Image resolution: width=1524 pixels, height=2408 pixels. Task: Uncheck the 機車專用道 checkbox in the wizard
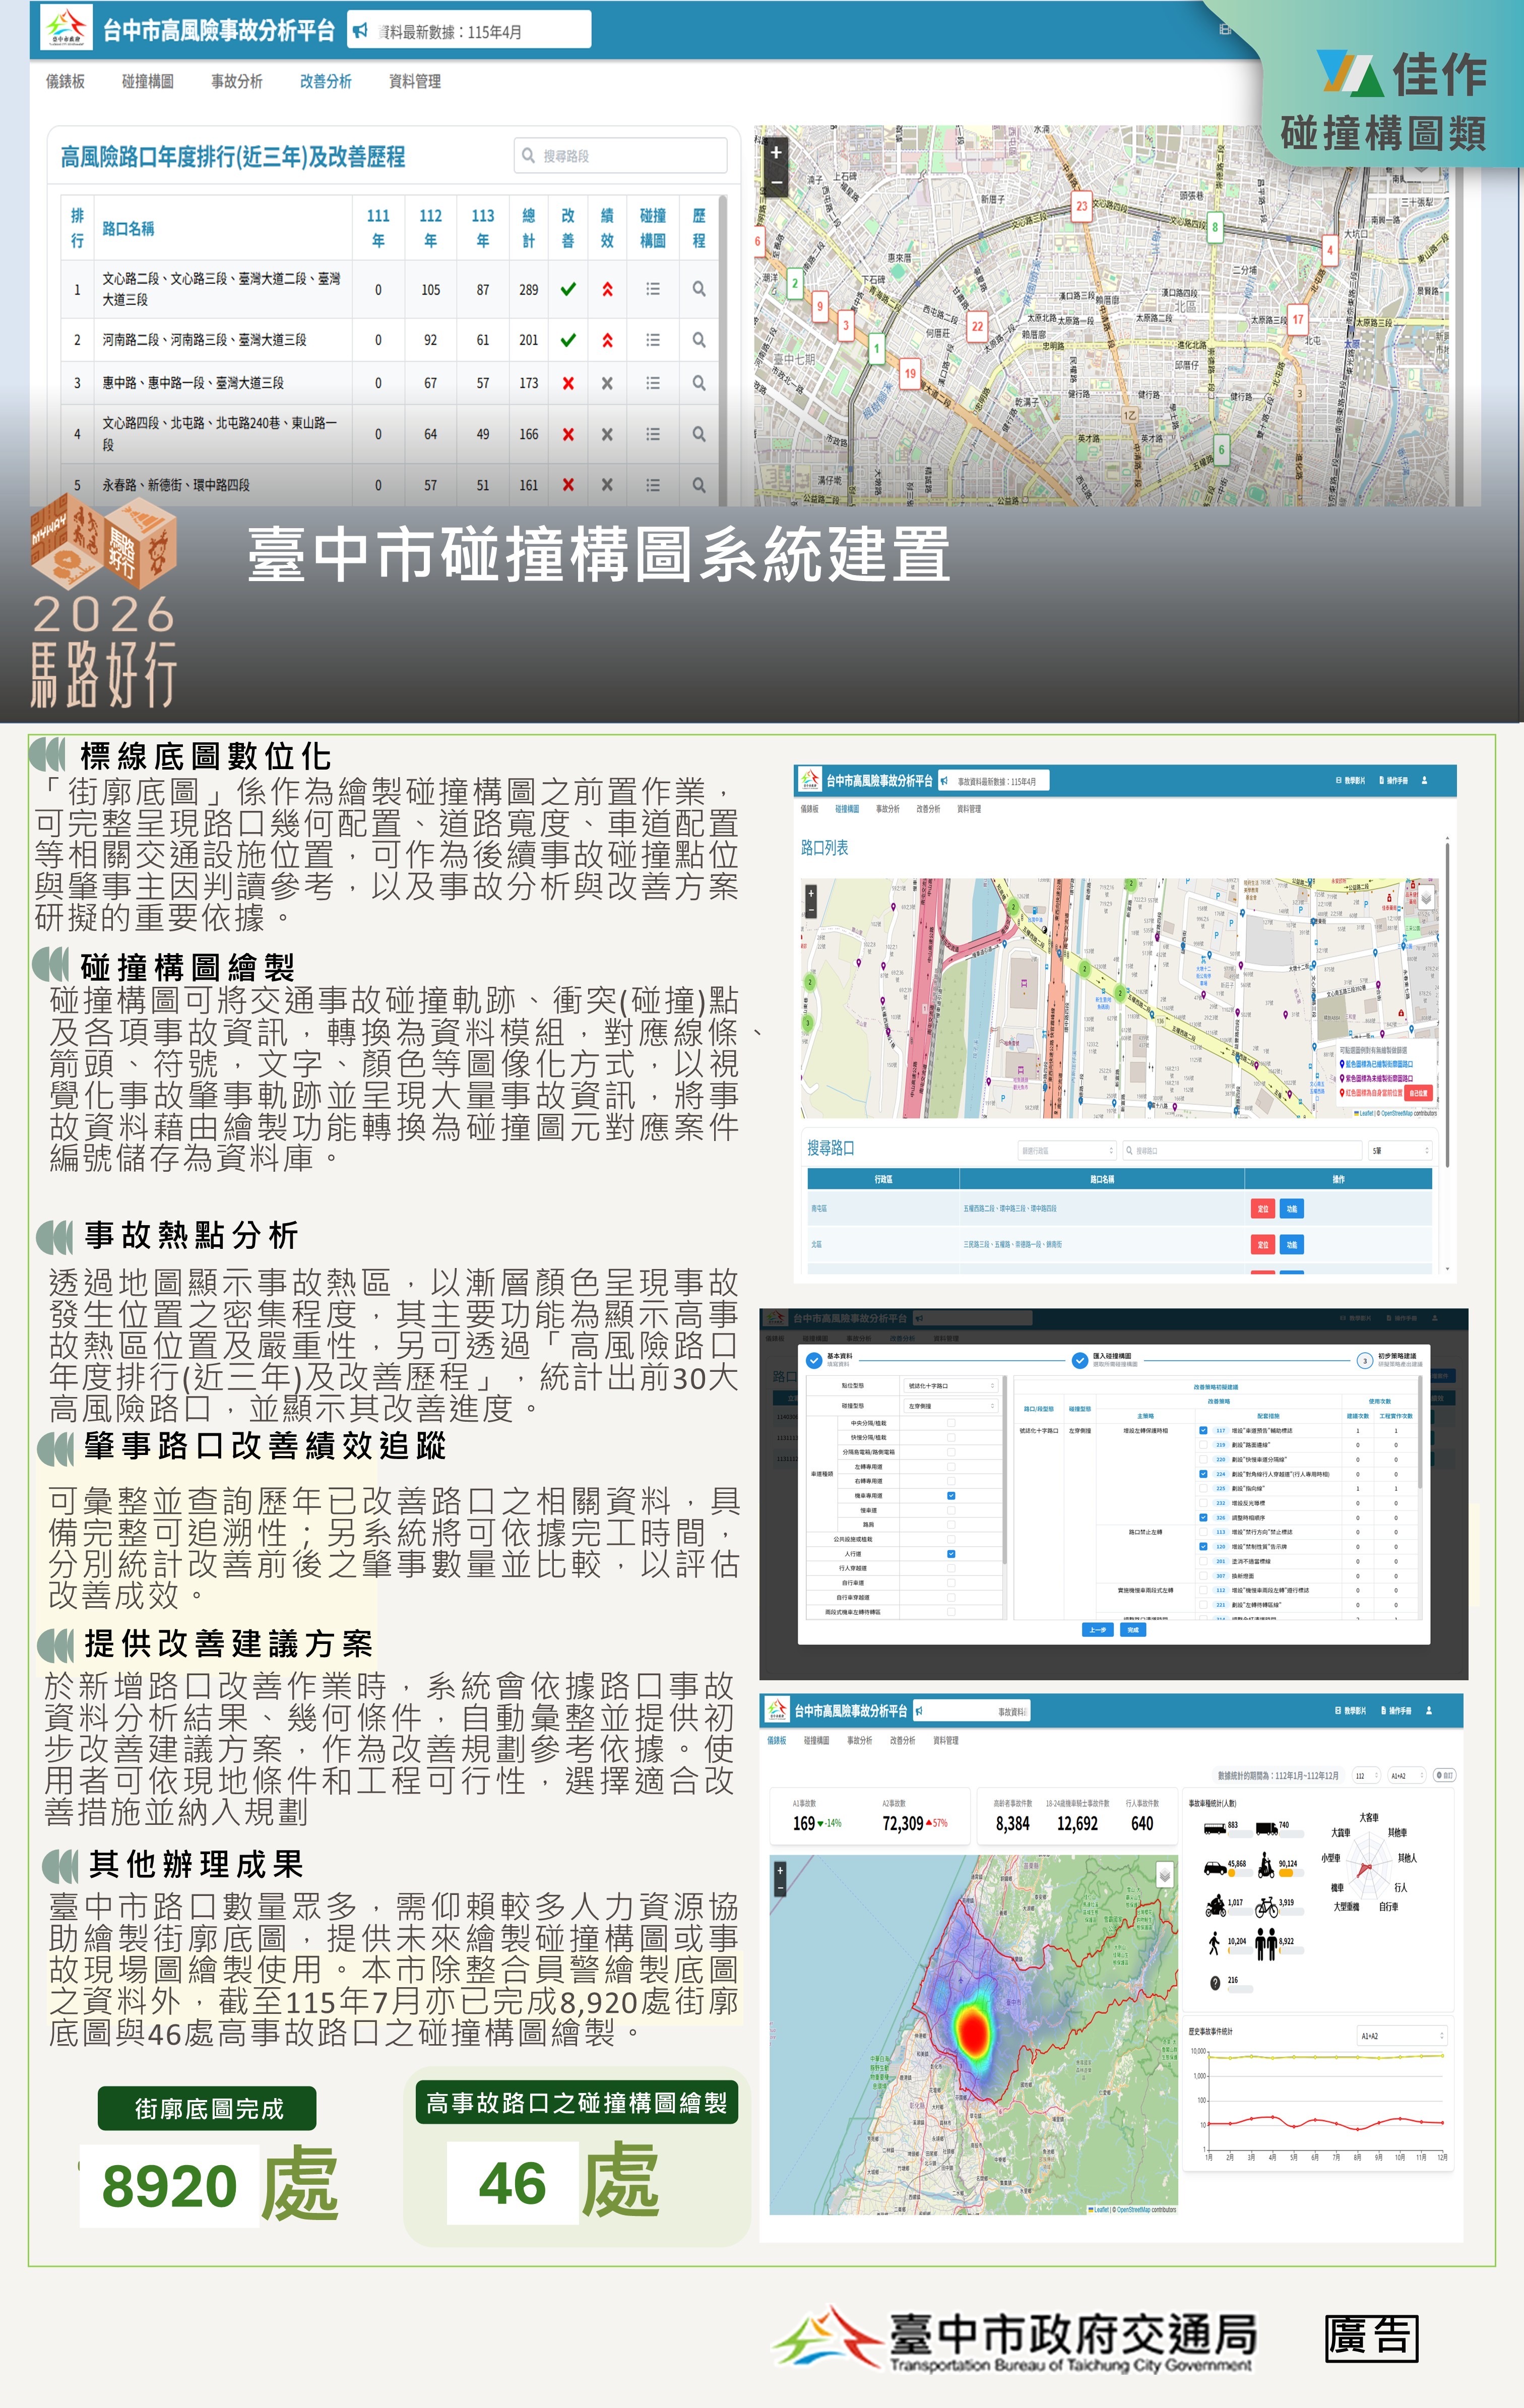pos(951,1496)
